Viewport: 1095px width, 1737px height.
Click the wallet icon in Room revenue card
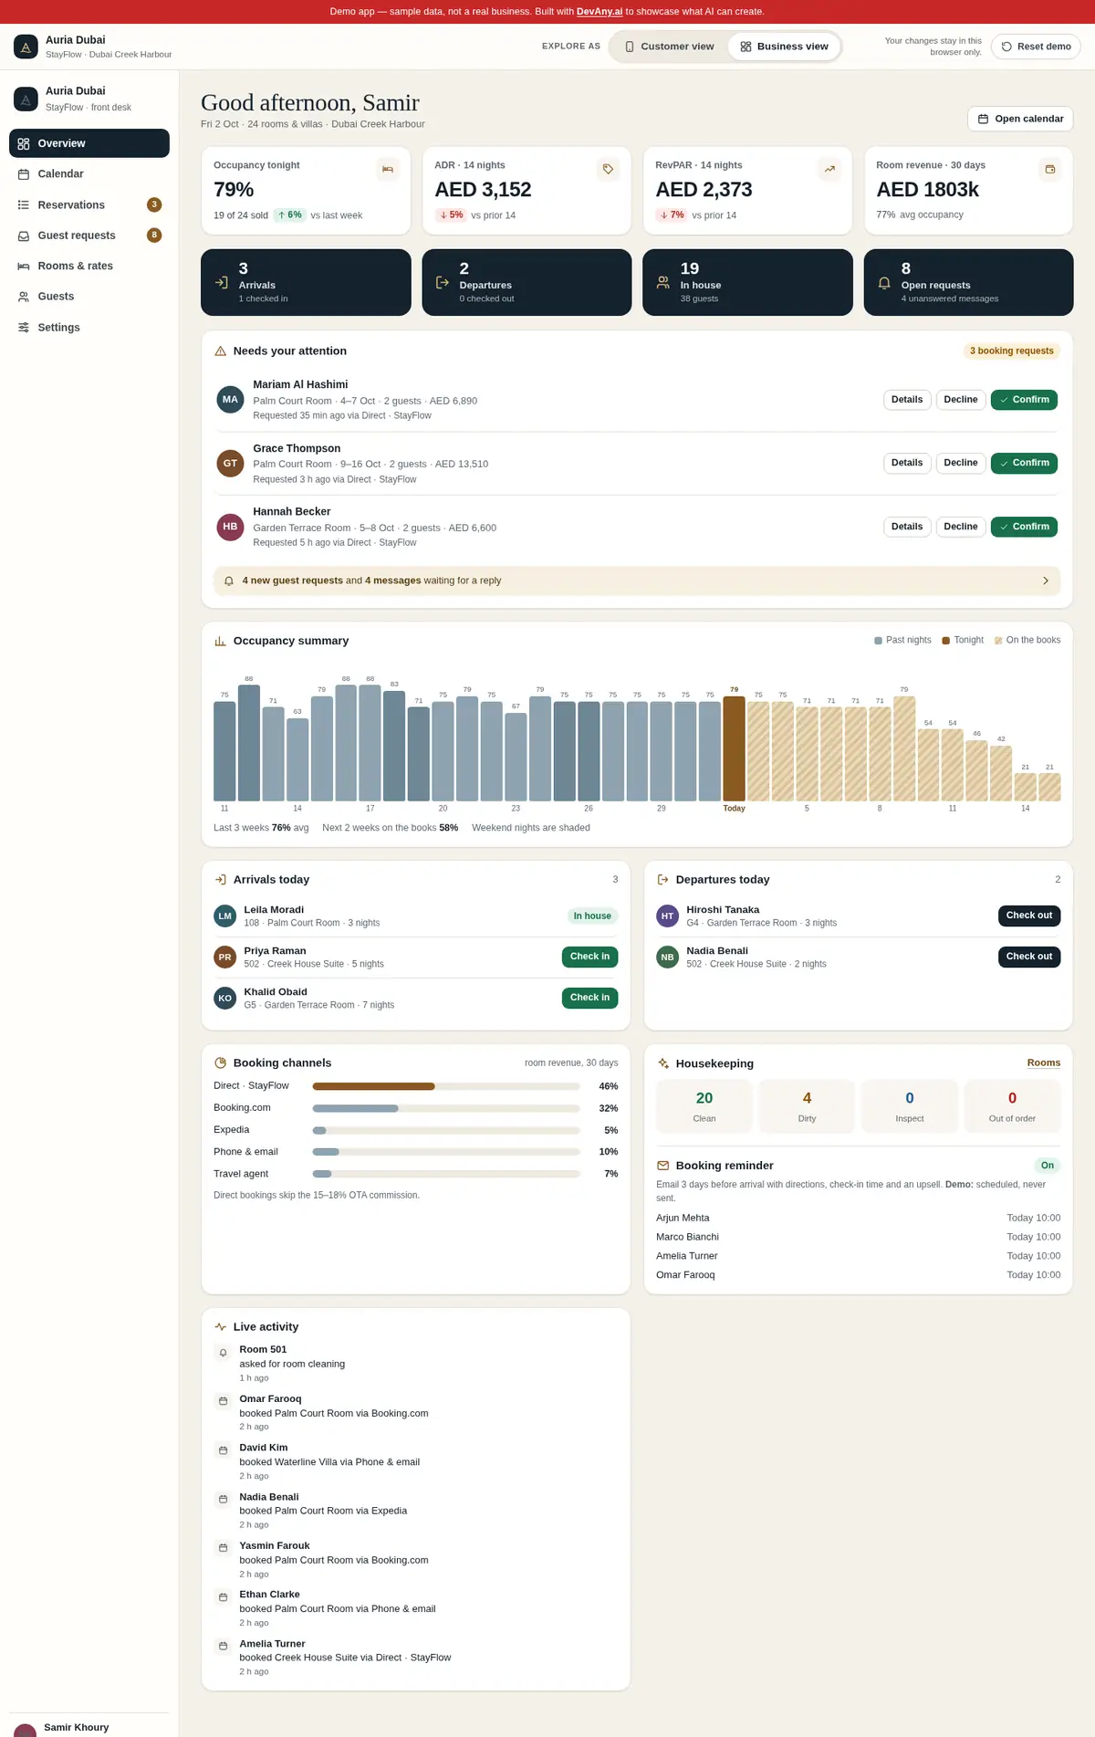[1050, 169]
